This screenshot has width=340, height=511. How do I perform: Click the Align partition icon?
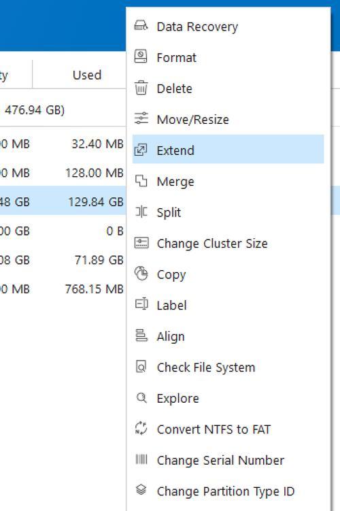(141, 335)
